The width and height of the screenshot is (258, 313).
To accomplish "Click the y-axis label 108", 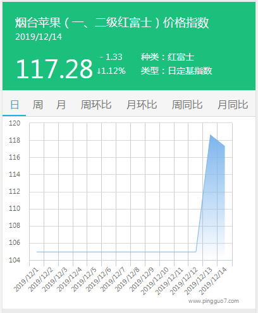I will 15,225.
